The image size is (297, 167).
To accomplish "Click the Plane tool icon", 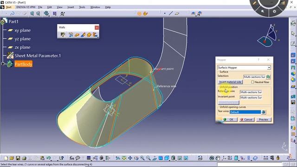I will click(177, 13).
